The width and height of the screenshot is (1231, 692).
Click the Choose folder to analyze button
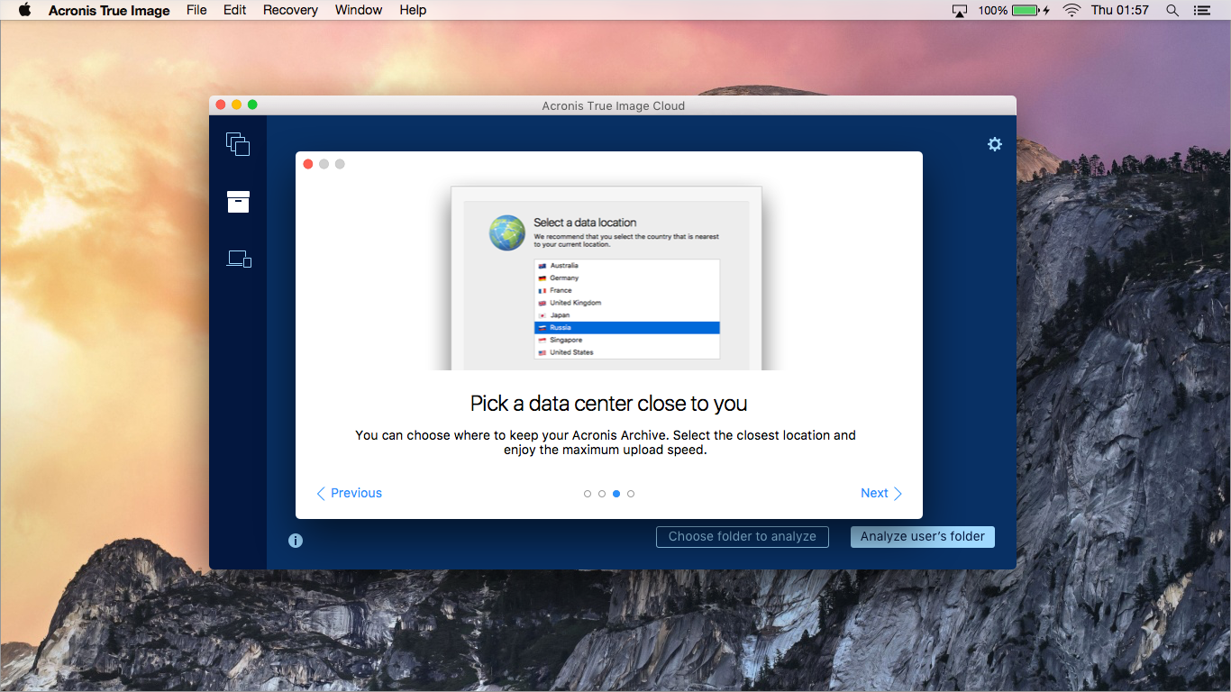pos(743,536)
